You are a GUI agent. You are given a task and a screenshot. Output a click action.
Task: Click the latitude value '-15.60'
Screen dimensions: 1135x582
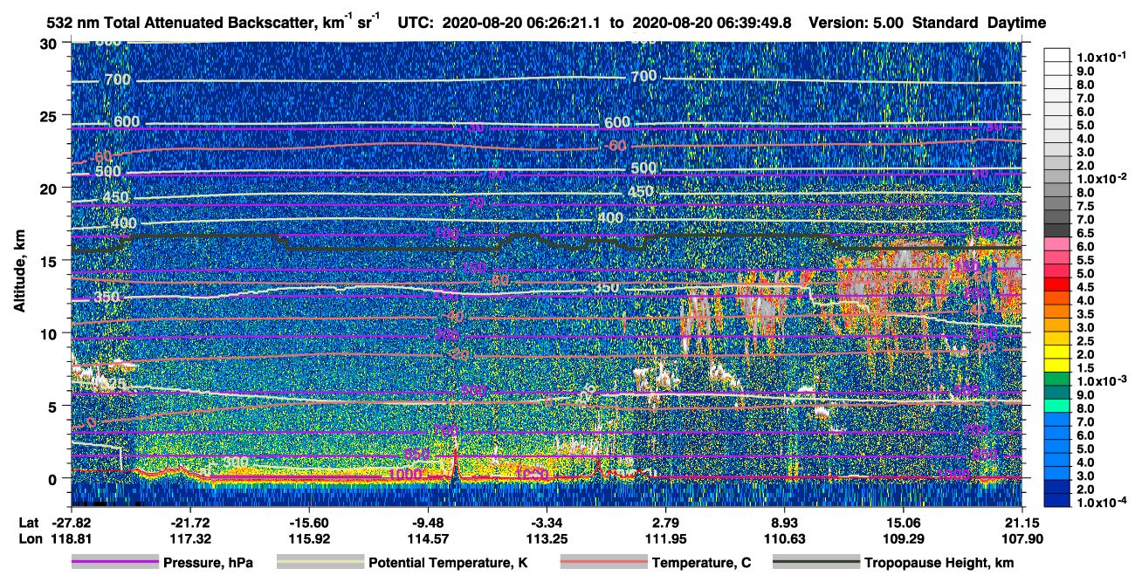click(x=308, y=522)
